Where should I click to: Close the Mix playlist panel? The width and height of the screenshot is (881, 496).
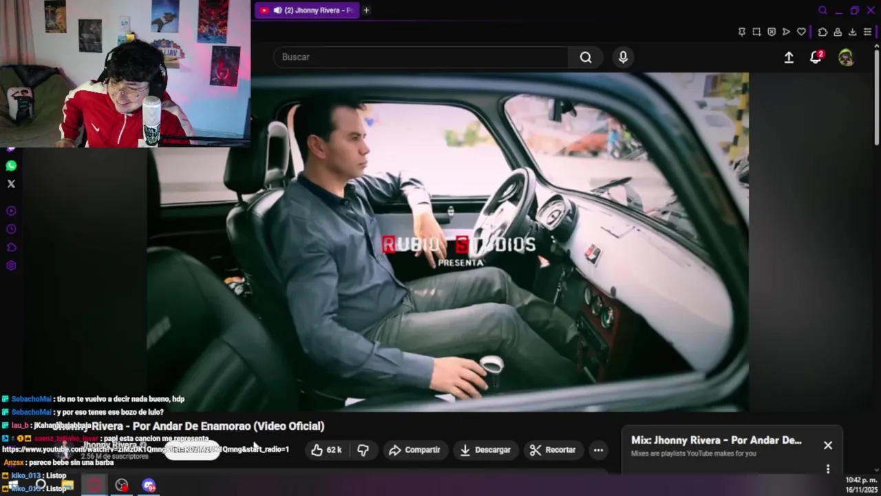tap(828, 446)
